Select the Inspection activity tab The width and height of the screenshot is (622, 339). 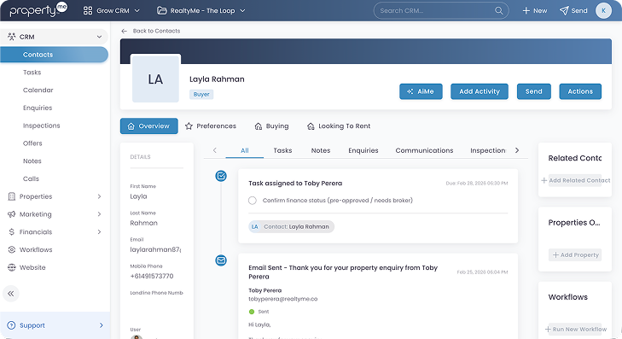pos(488,150)
